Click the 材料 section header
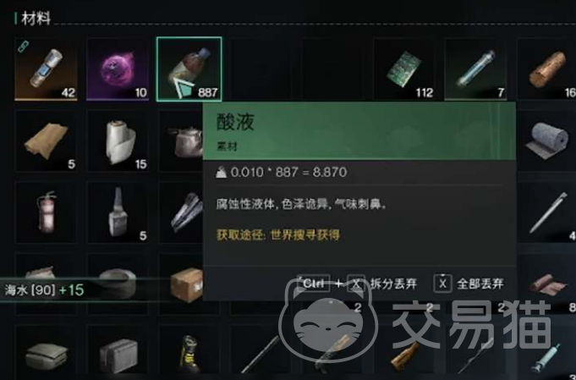576x380 pixels. coord(36,19)
